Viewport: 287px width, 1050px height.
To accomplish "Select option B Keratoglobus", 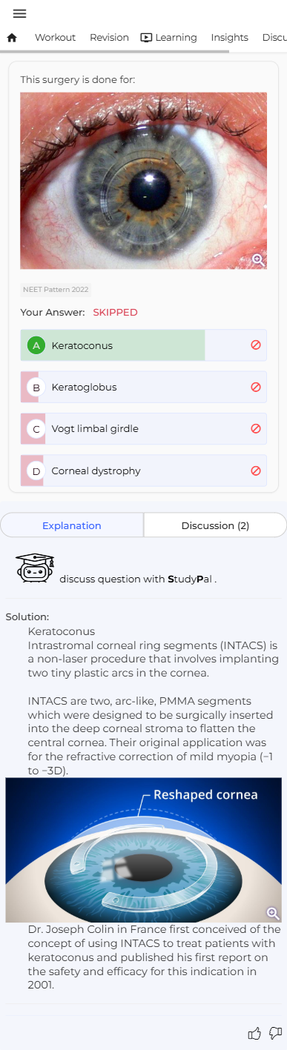I will click(143, 387).
